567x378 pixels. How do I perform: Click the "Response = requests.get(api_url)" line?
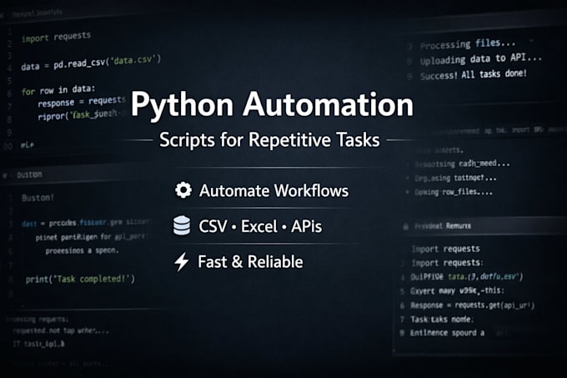tap(472, 305)
